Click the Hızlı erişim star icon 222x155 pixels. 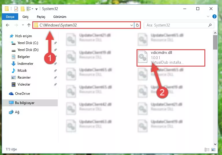tap(12, 36)
